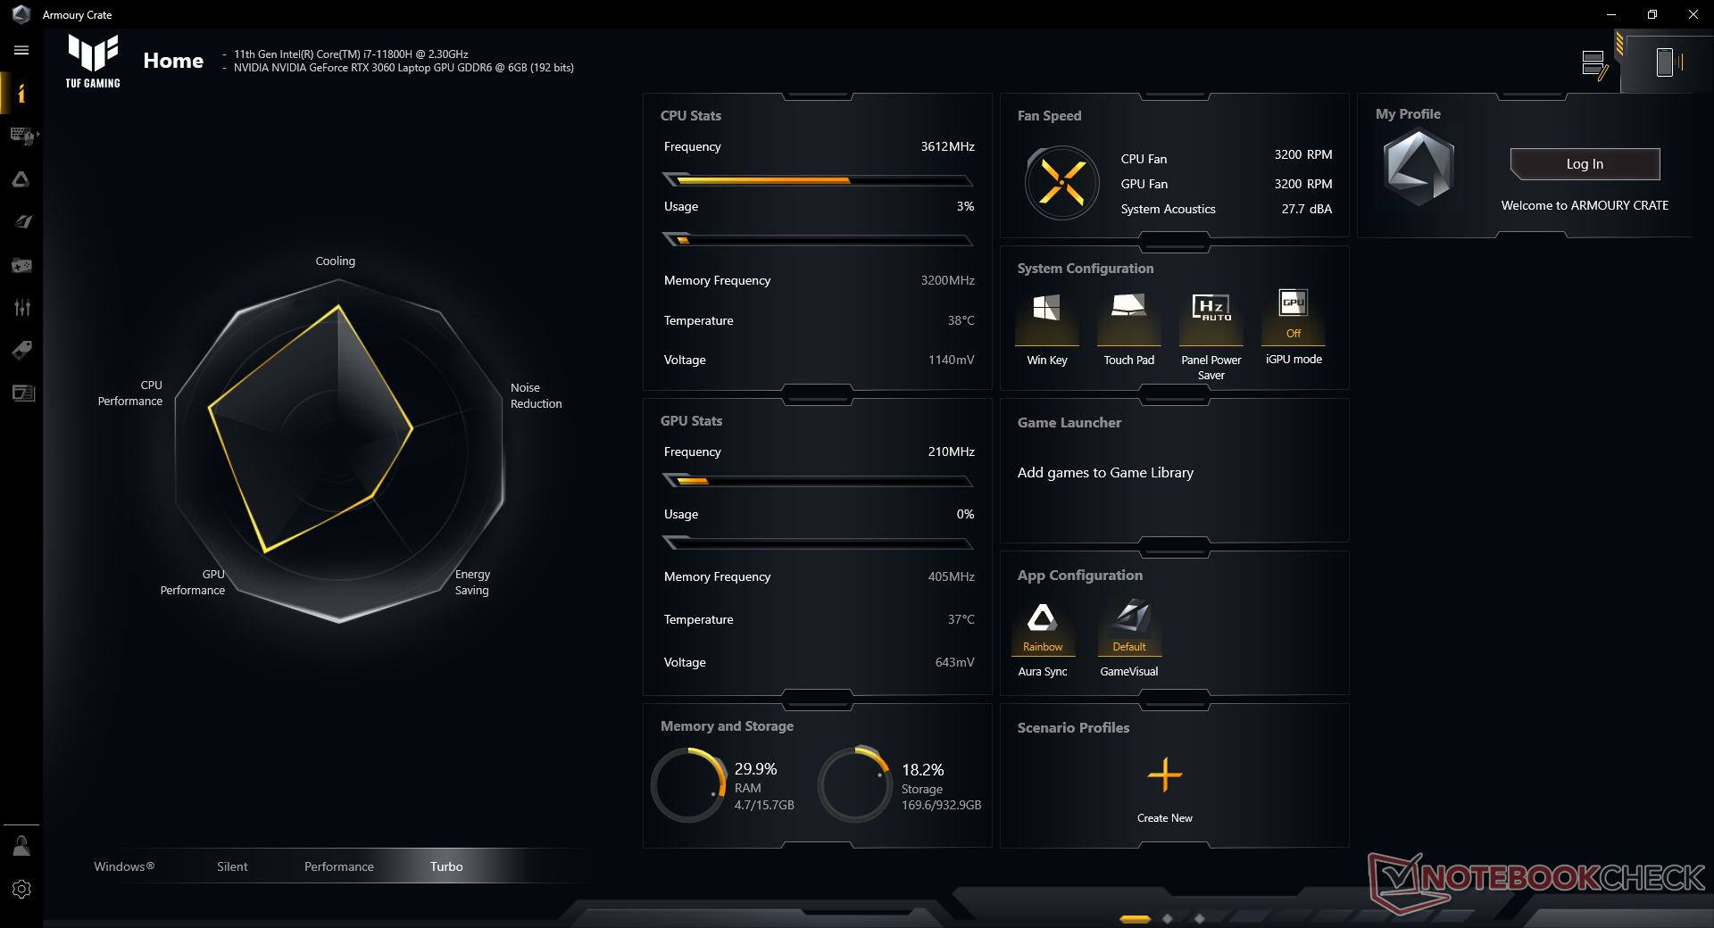
Task: Click the System Acoustics 27.7 dBA value
Action: (1306, 209)
